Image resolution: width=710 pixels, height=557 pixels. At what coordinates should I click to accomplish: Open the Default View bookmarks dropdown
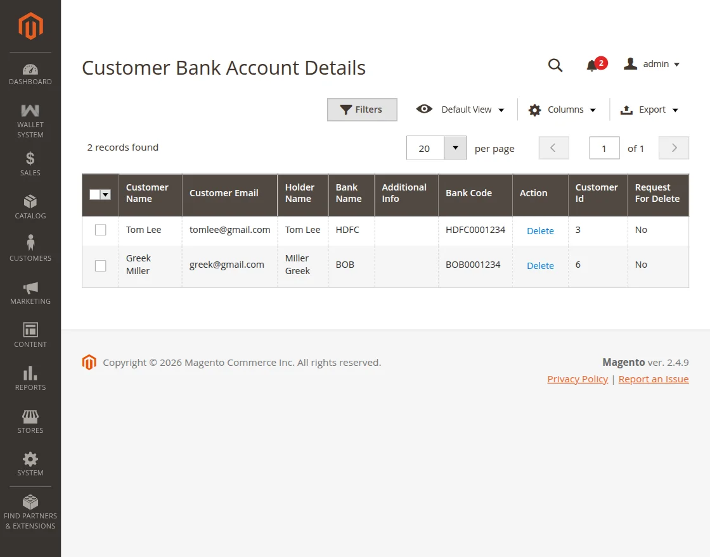[x=460, y=110]
